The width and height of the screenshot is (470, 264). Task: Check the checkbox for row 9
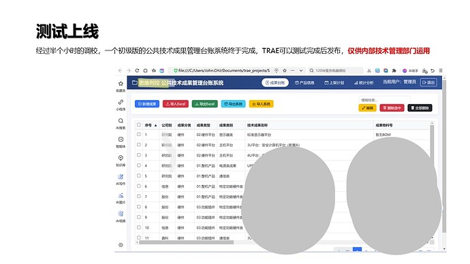point(139,217)
